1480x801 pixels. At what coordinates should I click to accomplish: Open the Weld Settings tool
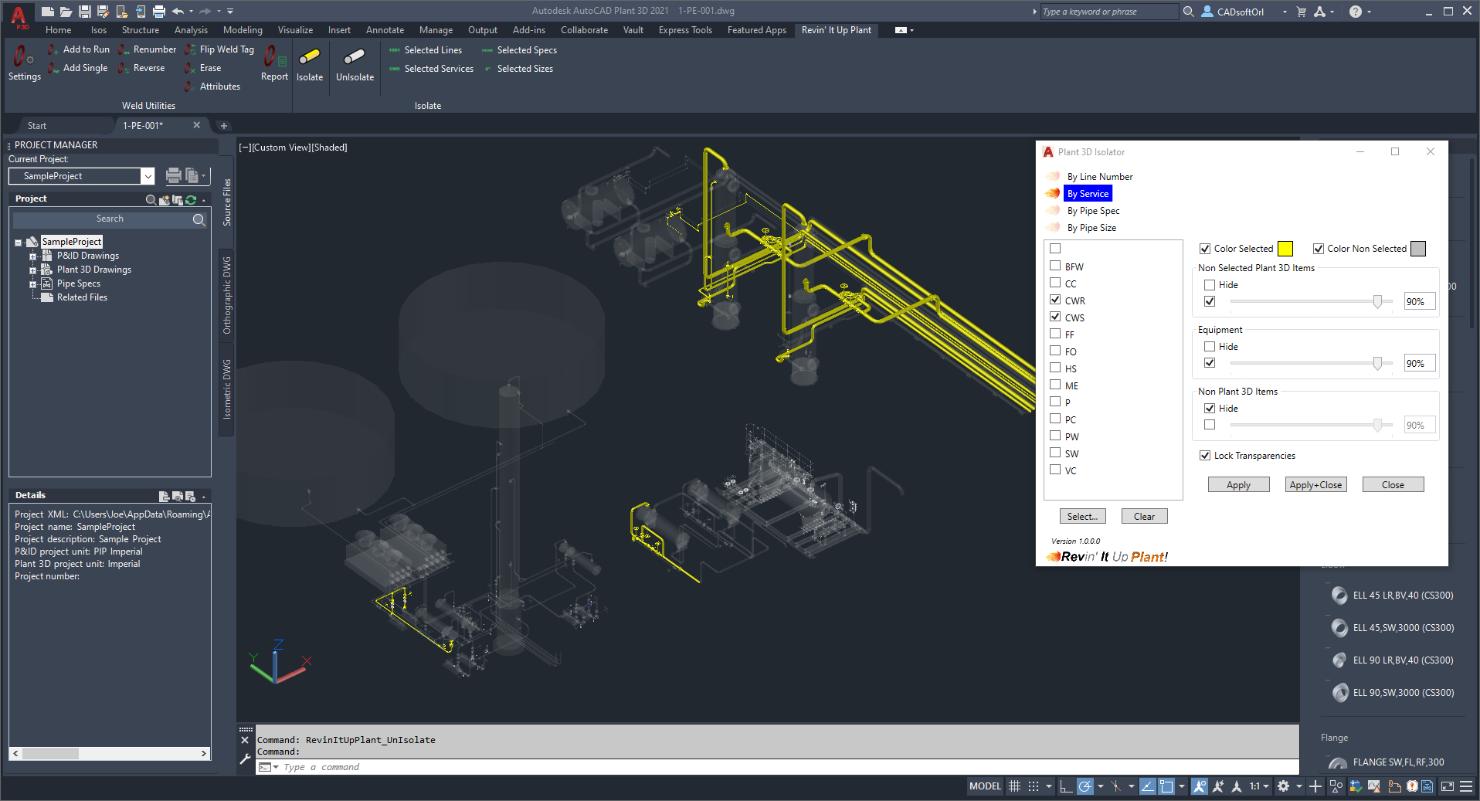click(24, 62)
